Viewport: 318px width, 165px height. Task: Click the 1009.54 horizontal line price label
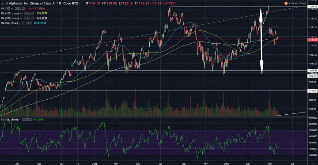(313, 71)
